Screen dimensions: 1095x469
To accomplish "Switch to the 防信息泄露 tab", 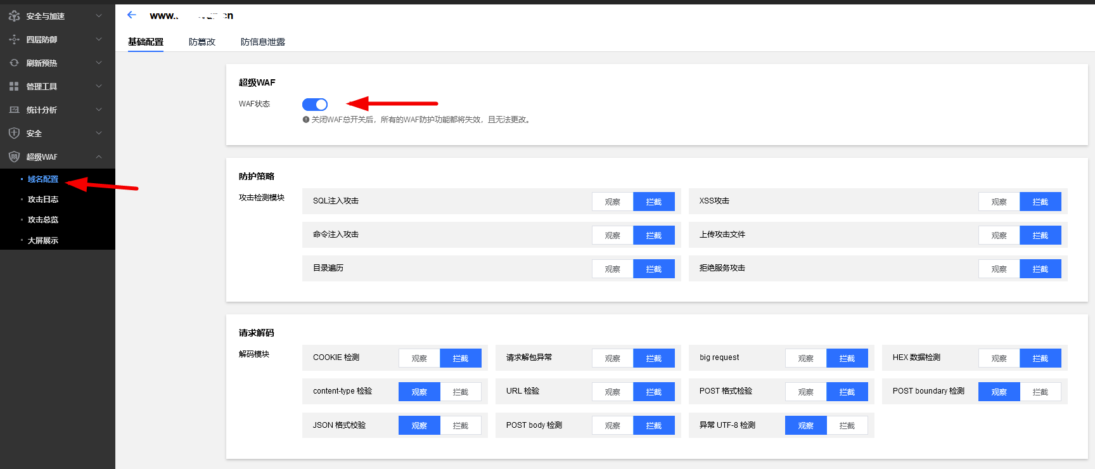I will tap(263, 42).
